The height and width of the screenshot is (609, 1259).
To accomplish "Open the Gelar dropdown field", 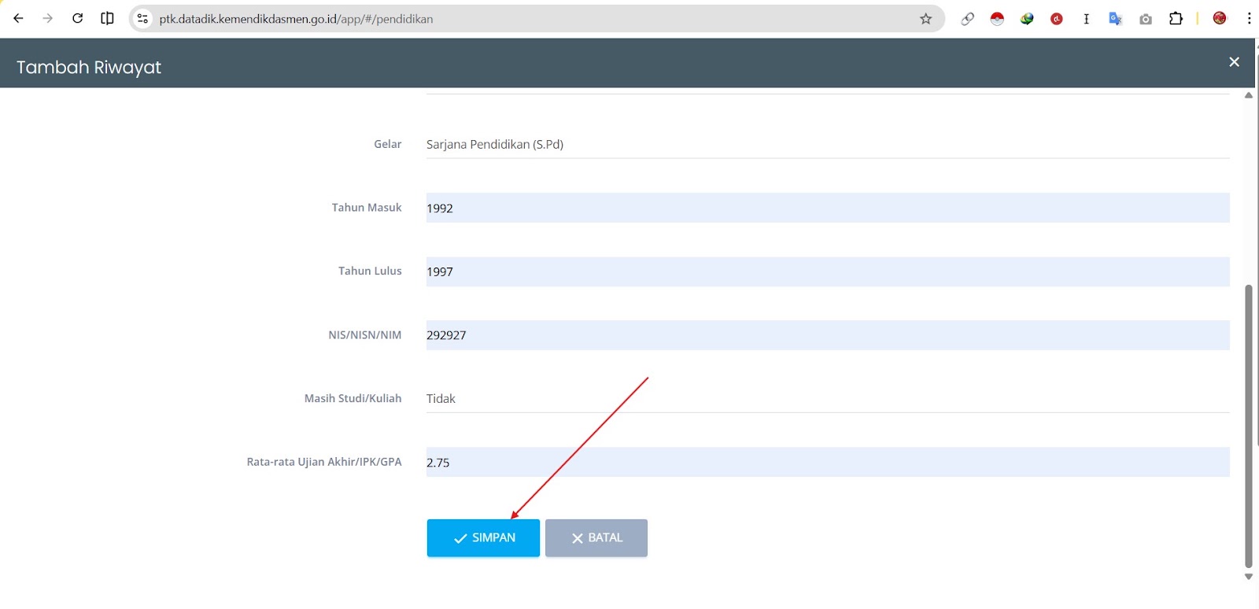I will (x=828, y=144).
